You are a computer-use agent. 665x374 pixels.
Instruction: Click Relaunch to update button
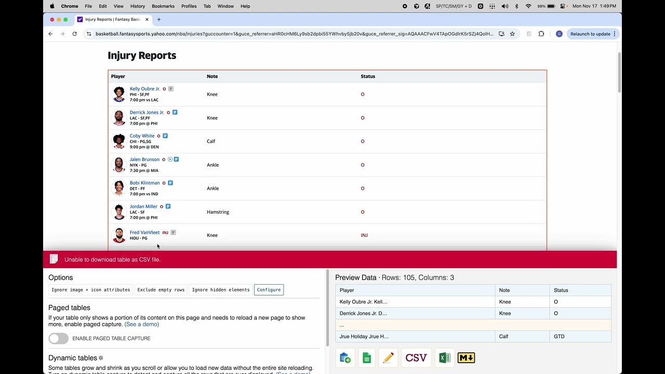[590, 34]
